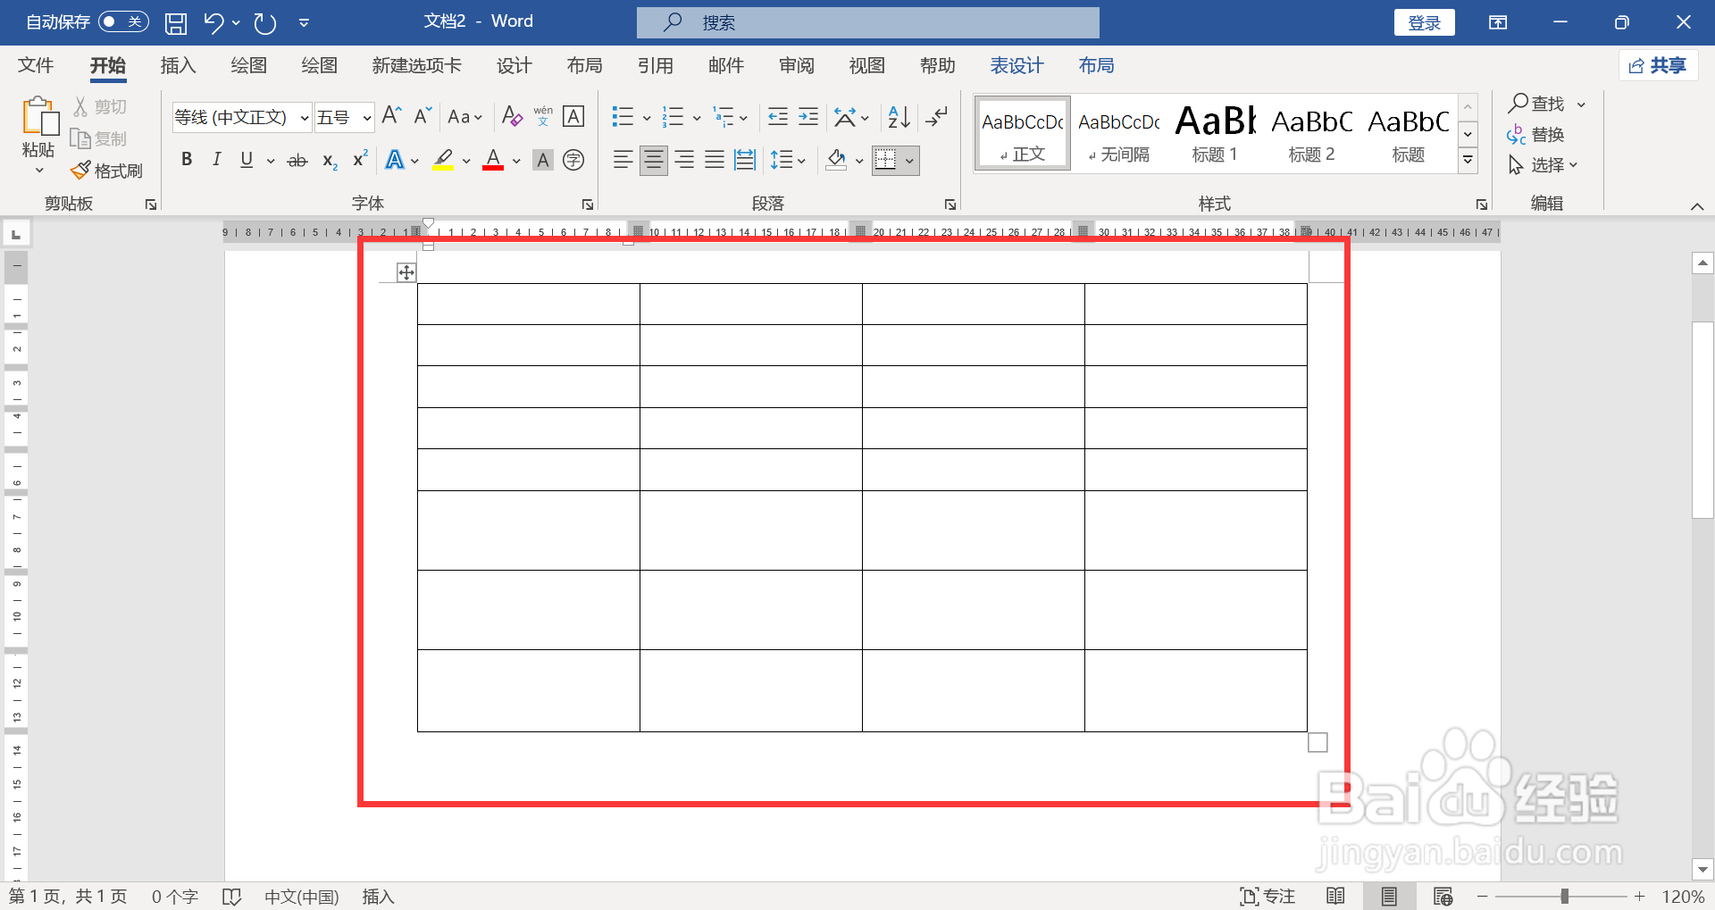Expand the styles gallery
Screen dimensions: 1715x910
(1468, 161)
